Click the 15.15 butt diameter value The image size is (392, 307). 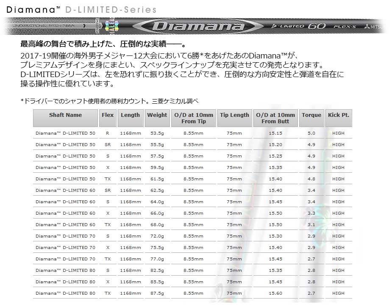[x=275, y=133]
